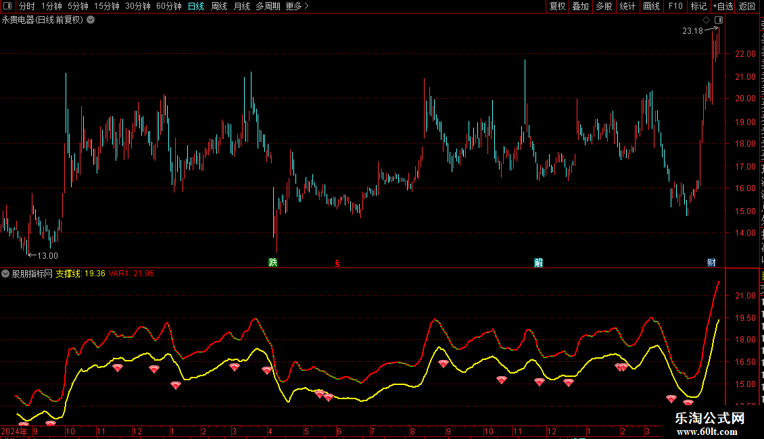The image size is (764, 439).
Task: Add stock via +自选 button
Action: click(723, 6)
